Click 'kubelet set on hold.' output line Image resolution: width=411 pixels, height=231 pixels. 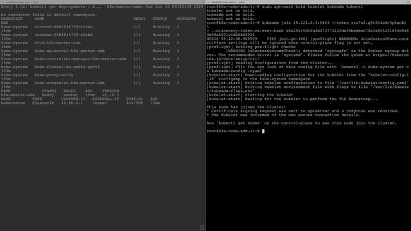click(x=231, y=11)
